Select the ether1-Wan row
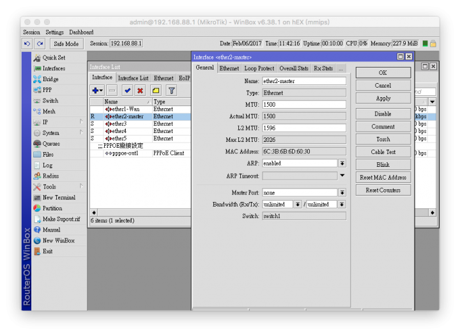This screenshot has height=335, width=460. (x=140, y=109)
